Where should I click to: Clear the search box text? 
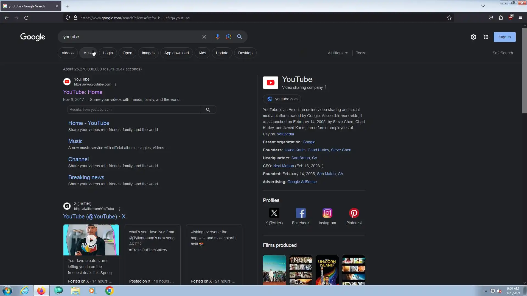coord(204,37)
